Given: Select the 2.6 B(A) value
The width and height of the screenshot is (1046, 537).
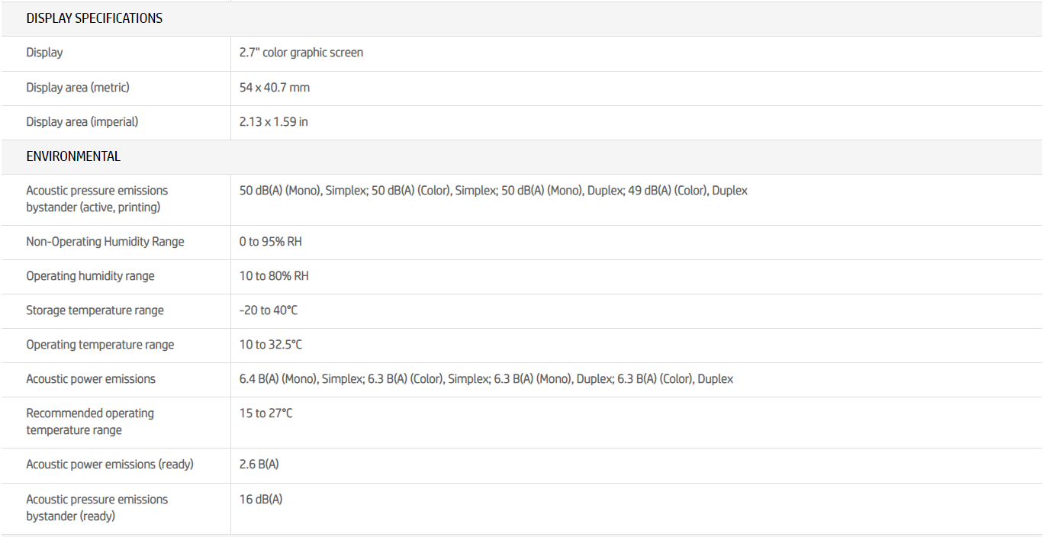Looking at the screenshot, I should [260, 465].
